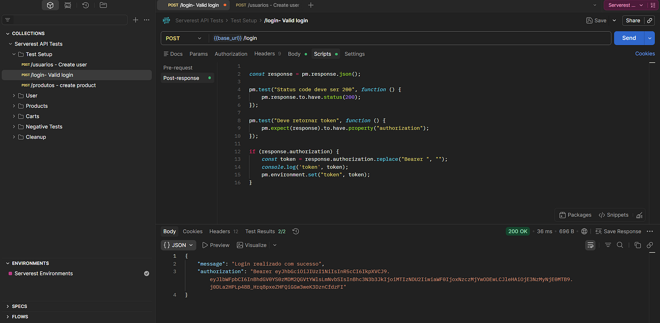Collapse the Serverest API Tests collection

tap(10, 44)
